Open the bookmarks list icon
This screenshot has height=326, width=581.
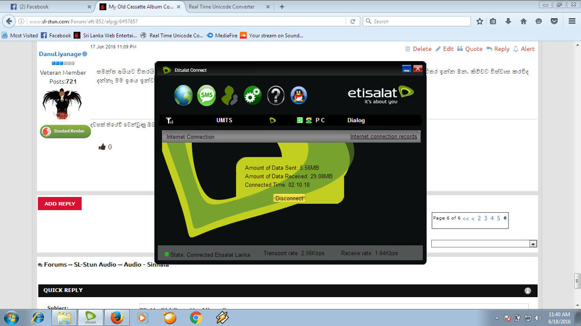coord(493,22)
